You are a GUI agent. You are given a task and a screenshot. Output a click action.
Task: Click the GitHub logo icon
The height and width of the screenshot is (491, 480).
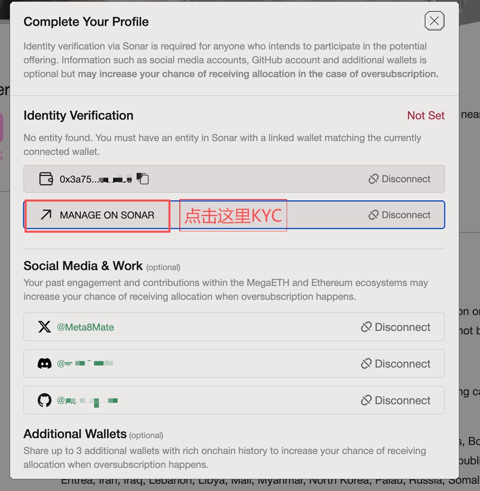tap(44, 400)
